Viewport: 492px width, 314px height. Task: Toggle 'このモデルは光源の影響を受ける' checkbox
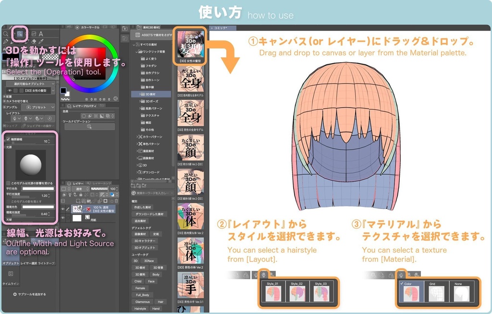pos(8,183)
